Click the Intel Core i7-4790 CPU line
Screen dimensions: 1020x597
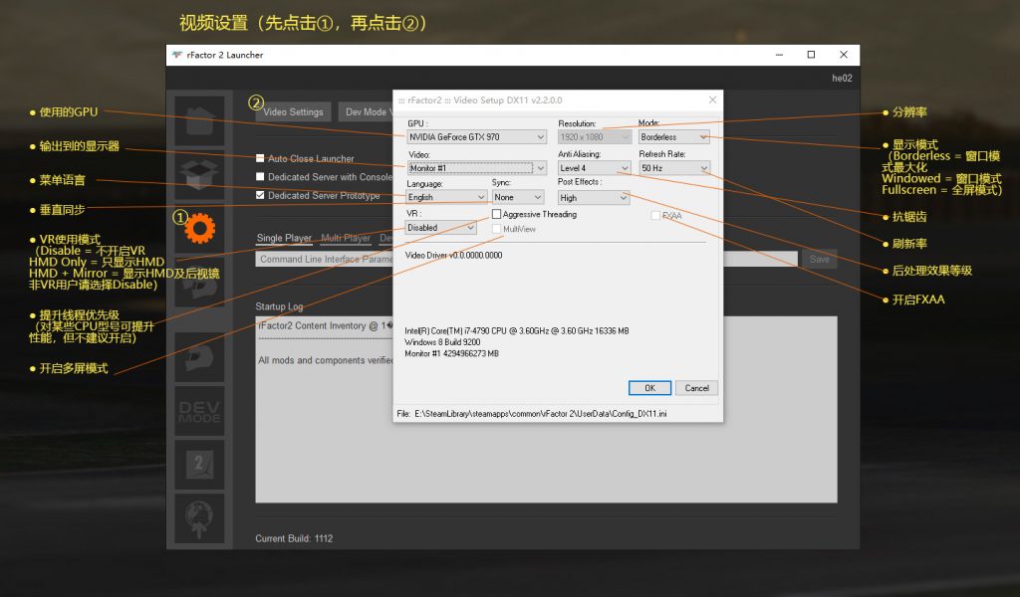coord(517,330)
